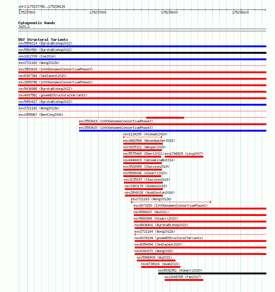Click the blue bar under nsv5554214

click(142, 46)
